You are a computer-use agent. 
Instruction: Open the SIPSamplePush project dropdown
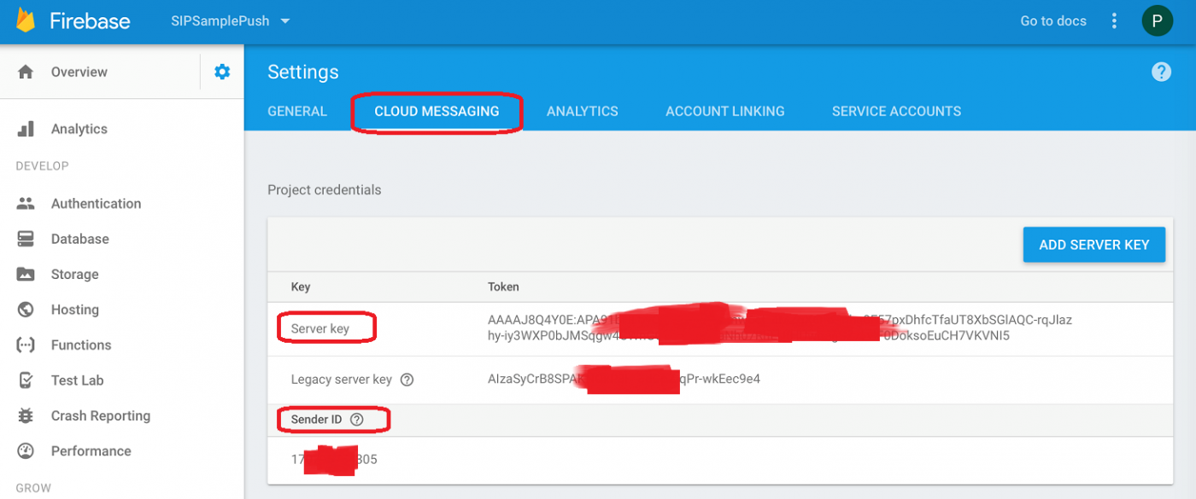click(x=231, y=20)
